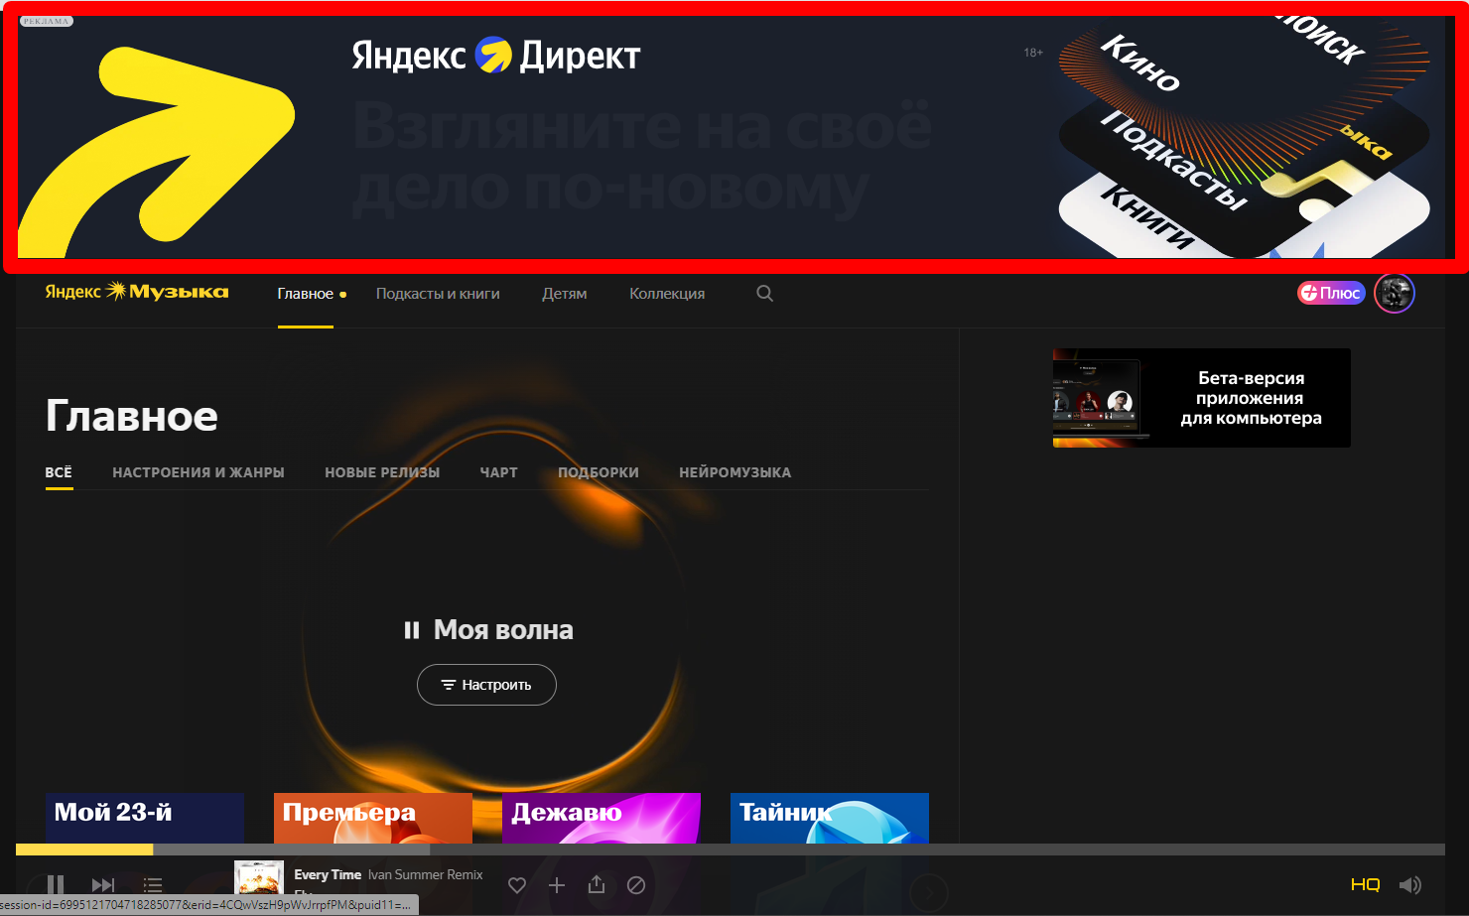Screen dimensions: 1469x916
Task: Open the Дежавю playlist card
Action: coord(601,818)
